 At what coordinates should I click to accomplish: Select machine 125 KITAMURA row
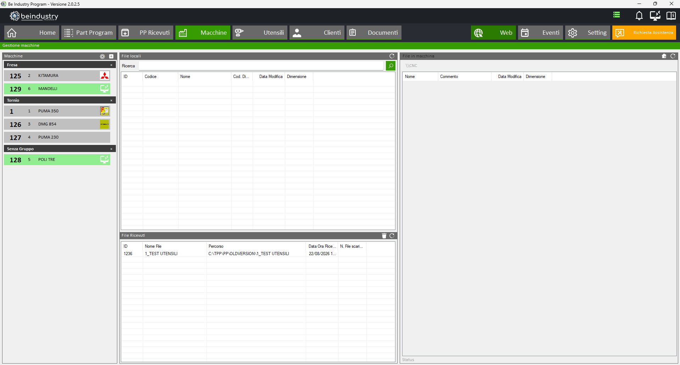(x=57, y=75)
